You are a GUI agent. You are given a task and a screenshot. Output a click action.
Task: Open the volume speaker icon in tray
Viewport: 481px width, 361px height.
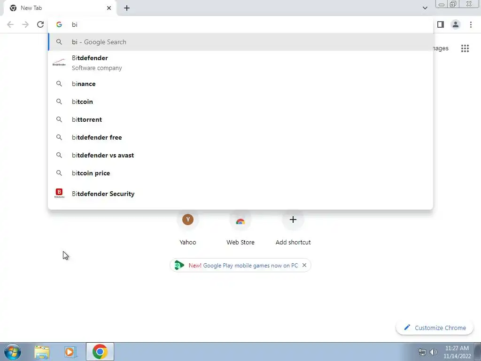434,352
